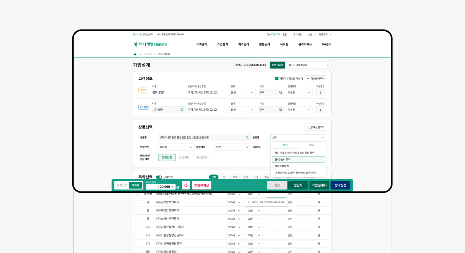Click the refresh icon in the bottom bar
The height and width of the screenshot is (253, 465).
pos(186,185)
